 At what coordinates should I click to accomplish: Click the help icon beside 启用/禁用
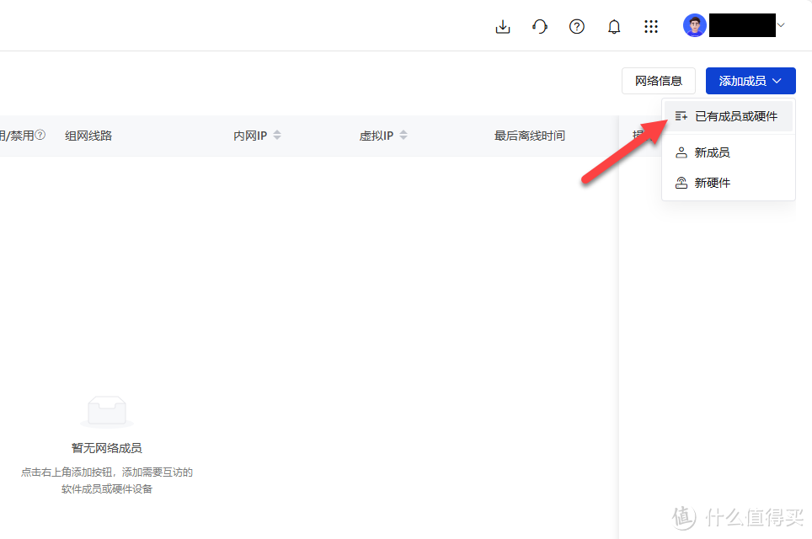point(40,135)
